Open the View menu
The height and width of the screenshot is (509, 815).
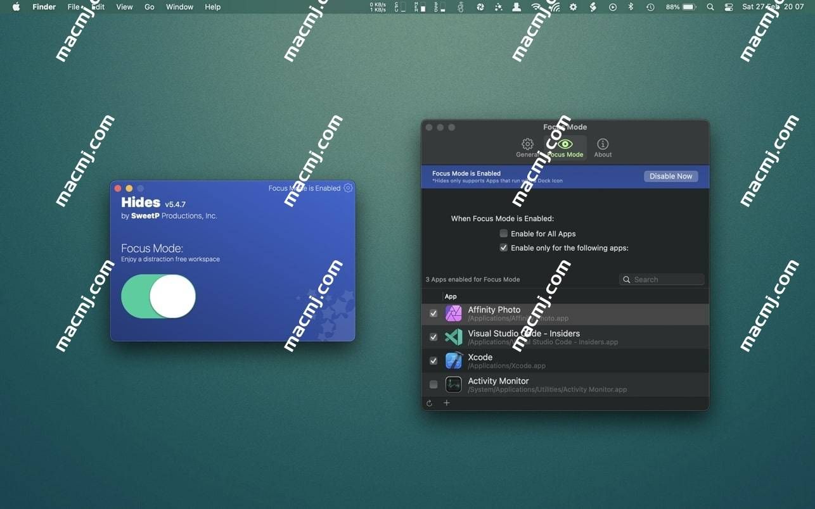coord(125,7)
